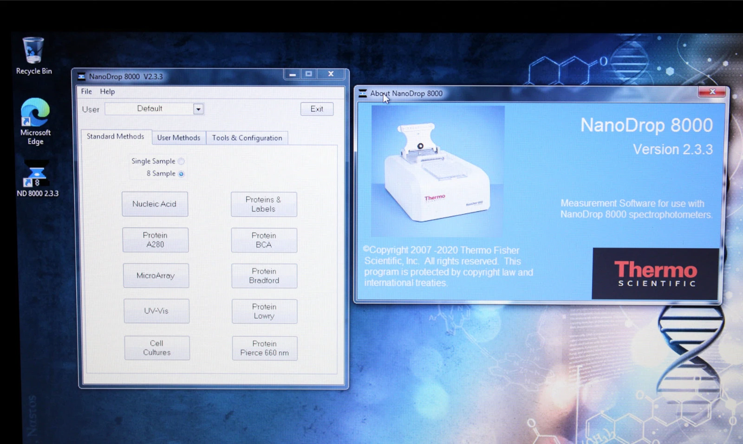Screen dimensions: 743x444
Task: Click the NanoDrop spectrophotometer product image
Action: click(x=437, y=172)
